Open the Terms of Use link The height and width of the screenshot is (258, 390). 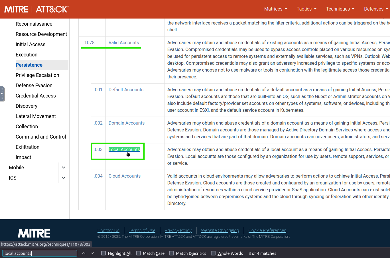[142, 230]
